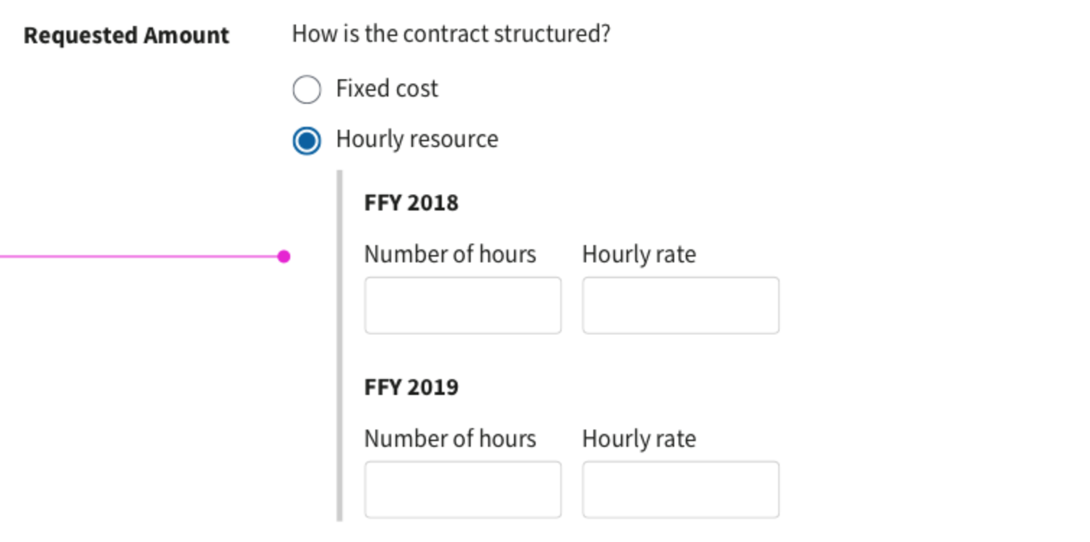Click the FFY 2019 Hourly rate field
Viewport: 1090px width, 542px height.
pos(679,489)
